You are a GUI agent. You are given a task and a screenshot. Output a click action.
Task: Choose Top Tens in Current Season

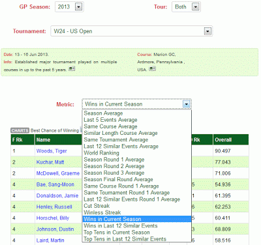coord(137,233)
